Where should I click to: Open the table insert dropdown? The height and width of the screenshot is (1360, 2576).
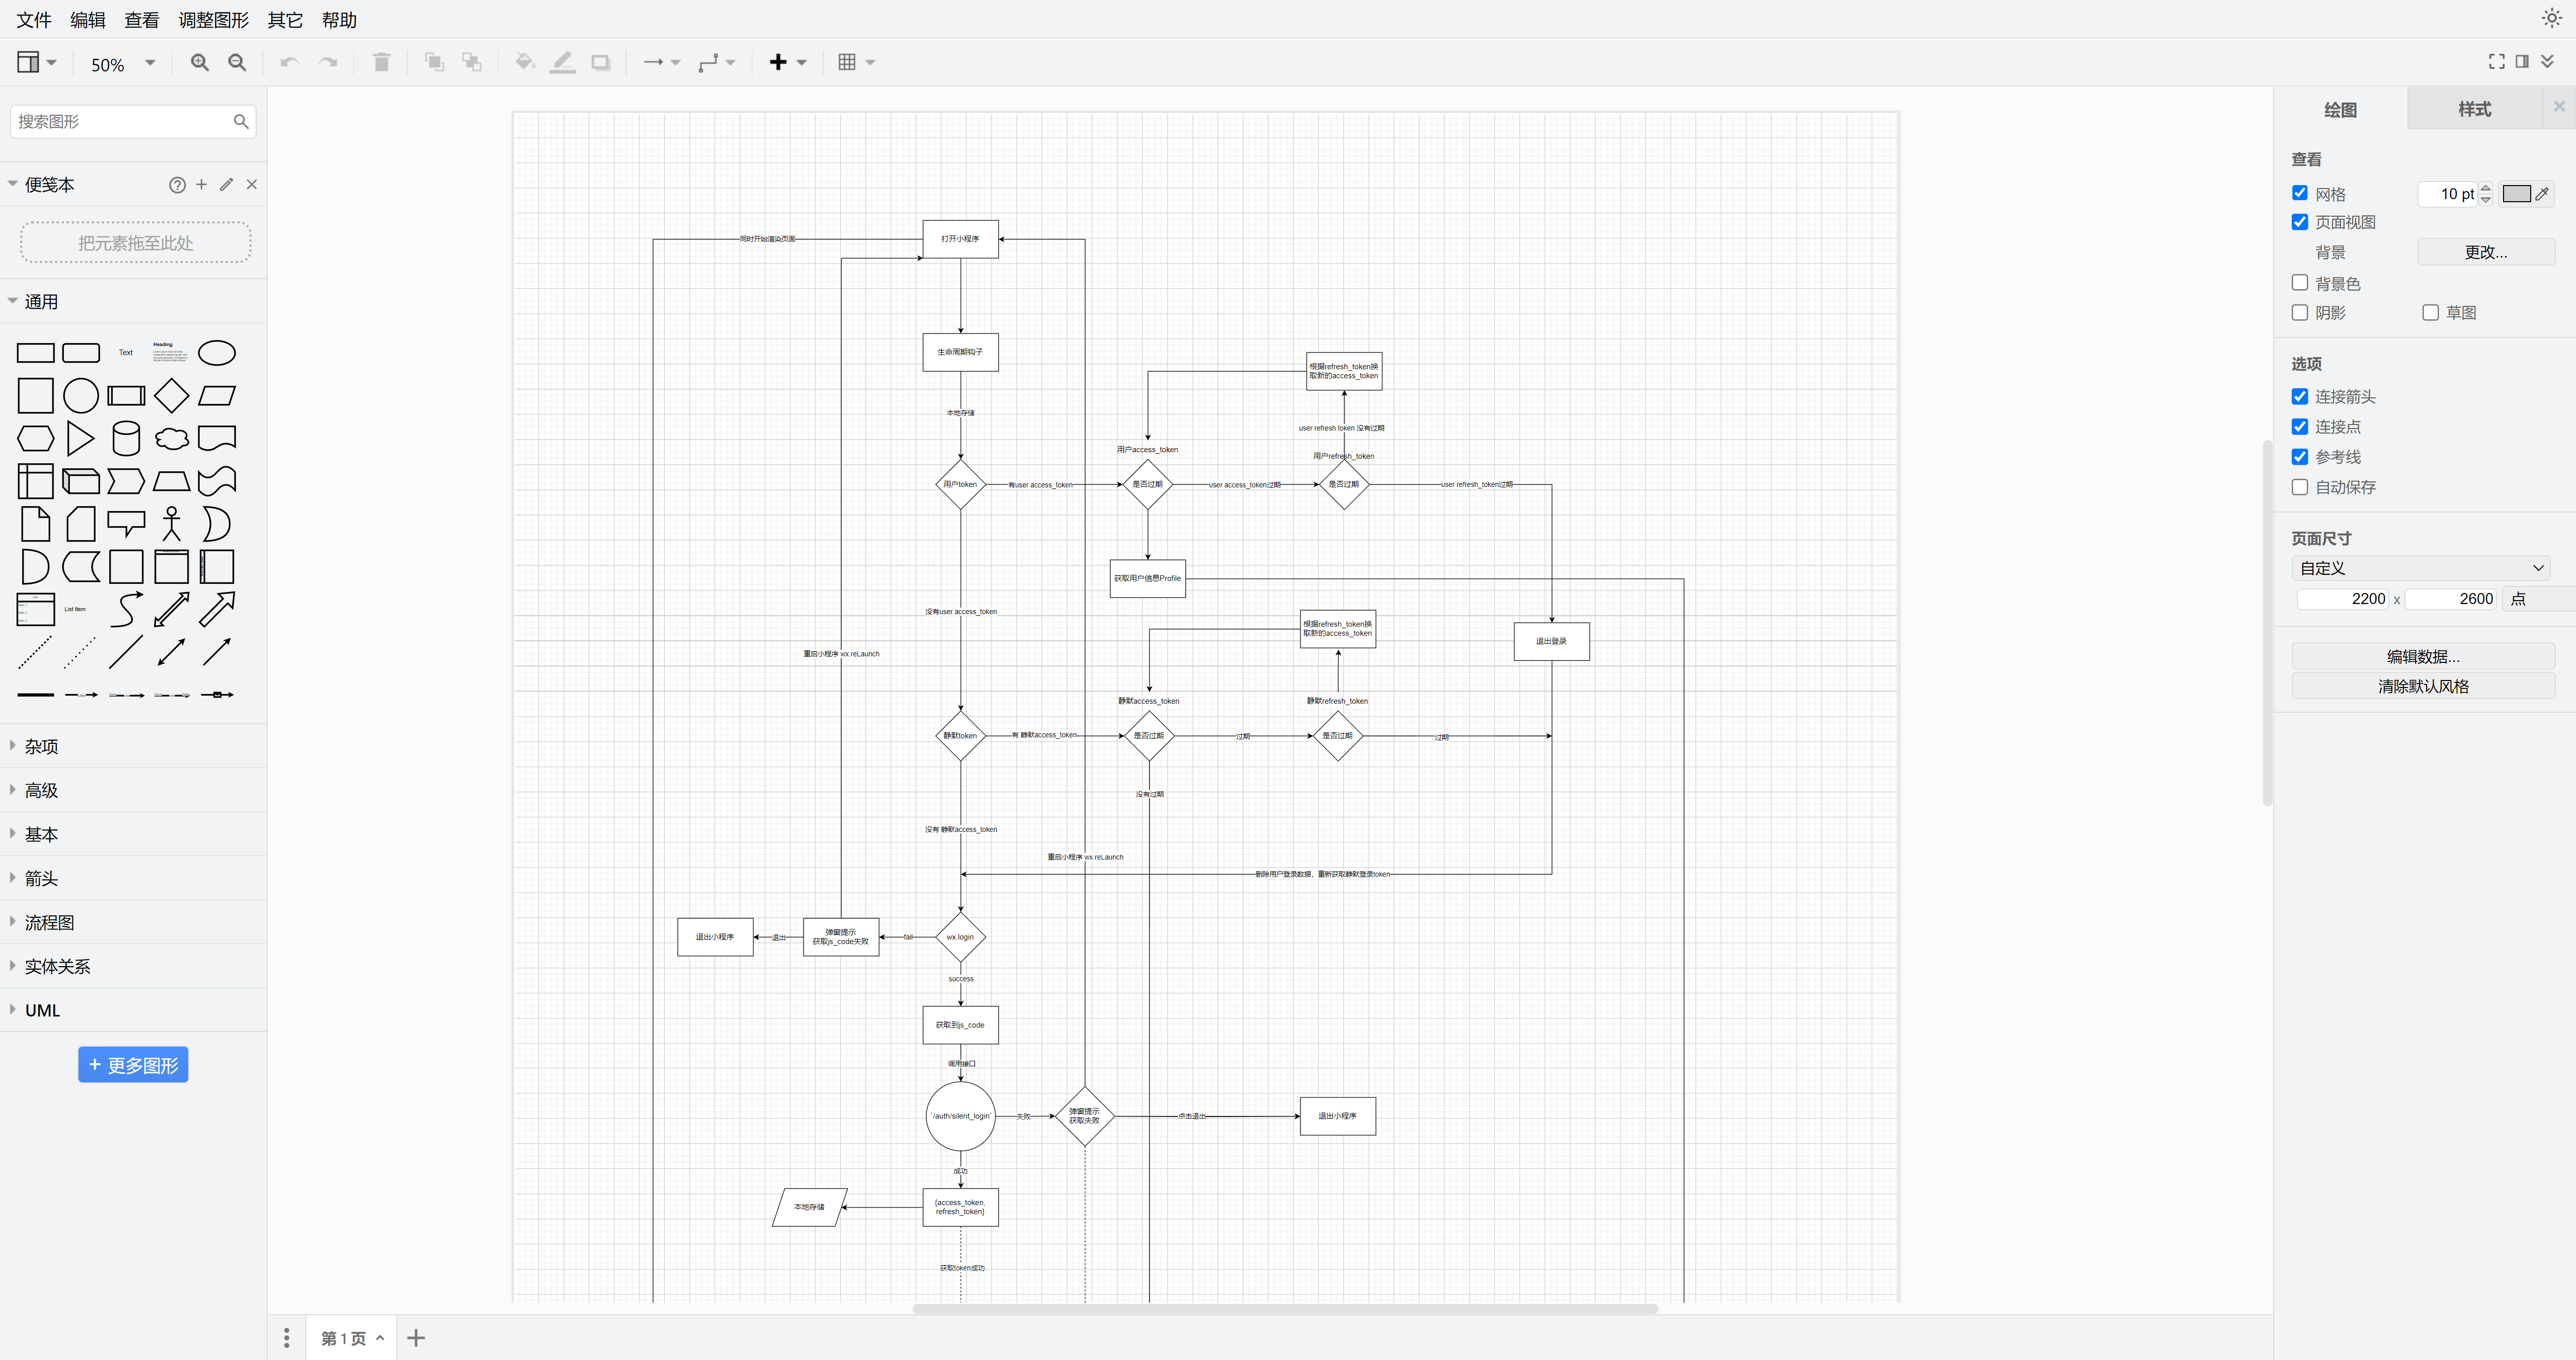[856, 62]
